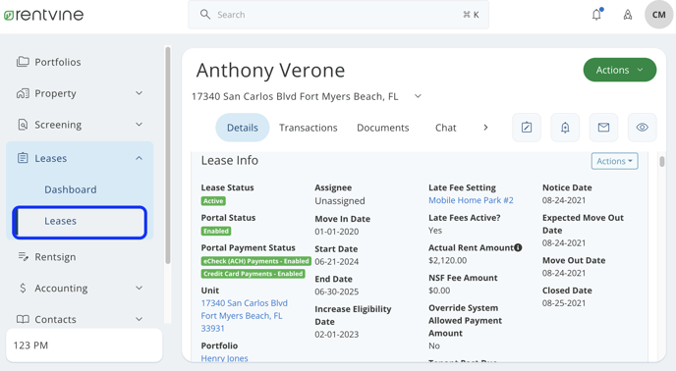Open the green Actions dropdown button
The image size is (676, 371).
620,70
